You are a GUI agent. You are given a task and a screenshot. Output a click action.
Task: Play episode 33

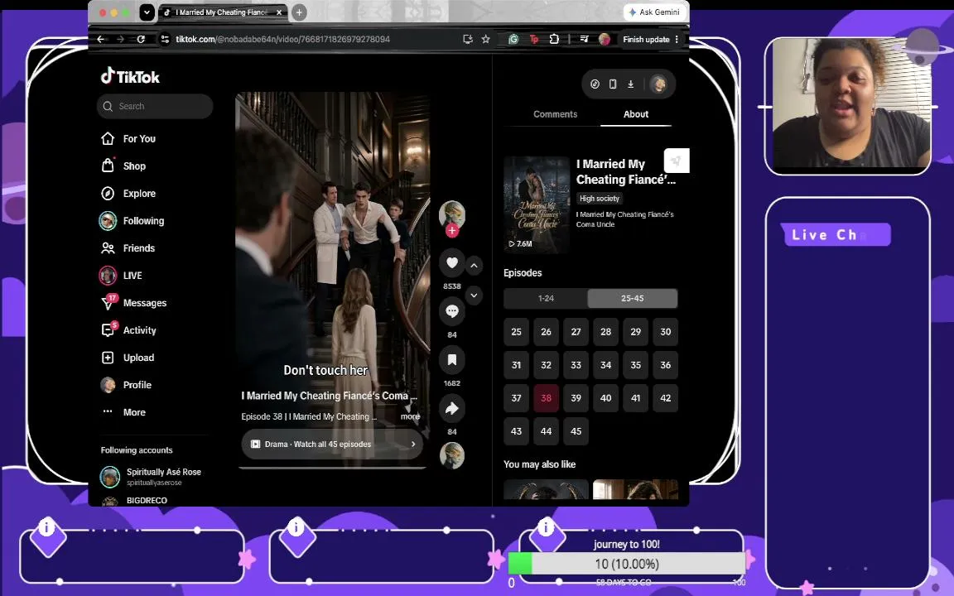576,365
